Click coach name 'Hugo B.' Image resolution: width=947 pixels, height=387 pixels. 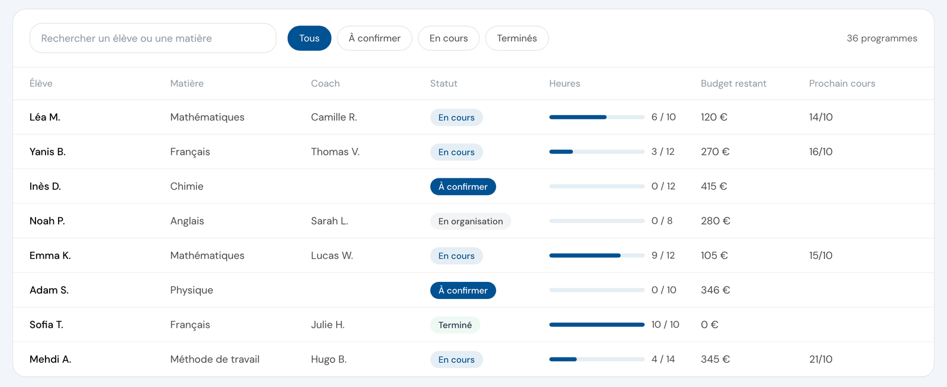click(x=329, y=359)
